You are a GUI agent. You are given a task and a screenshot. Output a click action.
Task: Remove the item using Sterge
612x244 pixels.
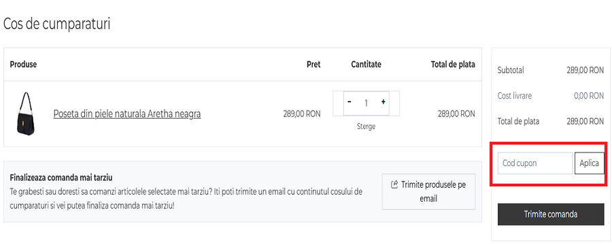[x=366, y=127]
